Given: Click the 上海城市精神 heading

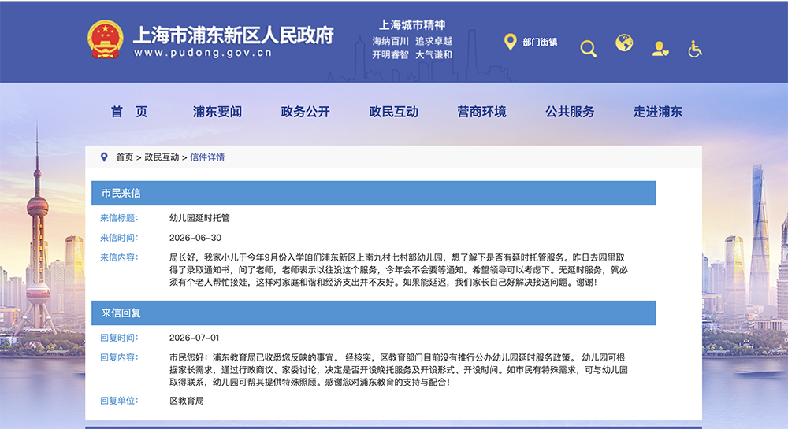Looking at the screenshot, I should (412, 25).
